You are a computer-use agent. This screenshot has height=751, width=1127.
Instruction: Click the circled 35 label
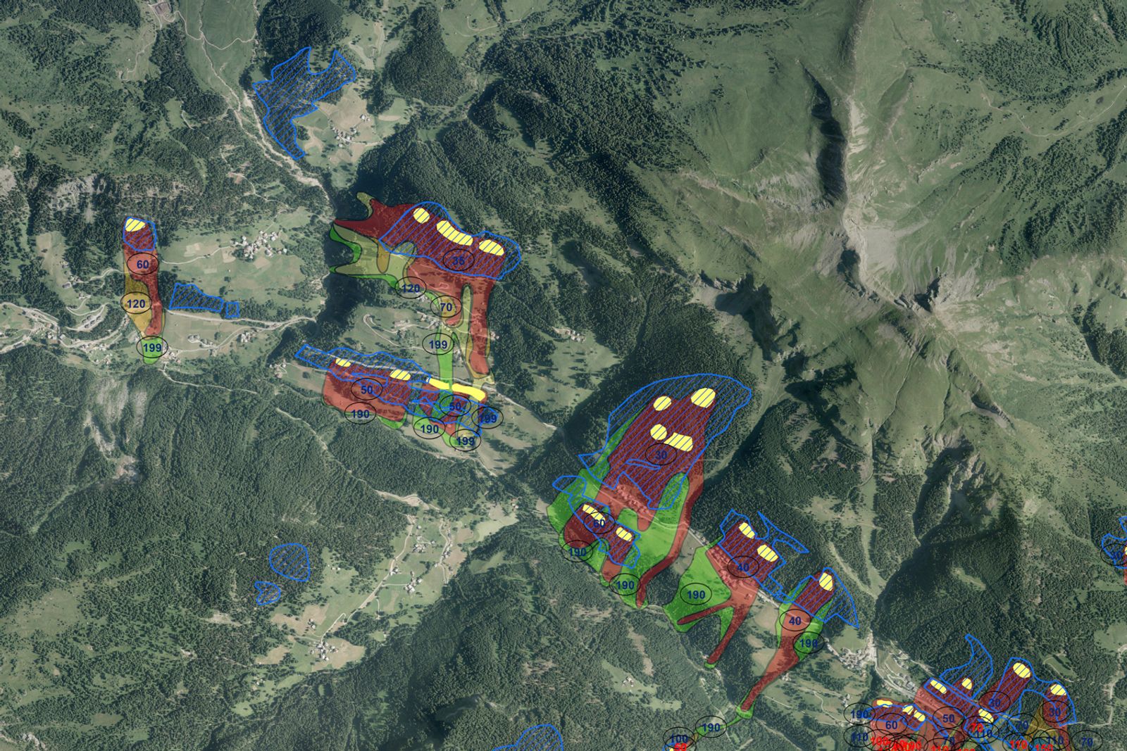click(x=459, y=260)
